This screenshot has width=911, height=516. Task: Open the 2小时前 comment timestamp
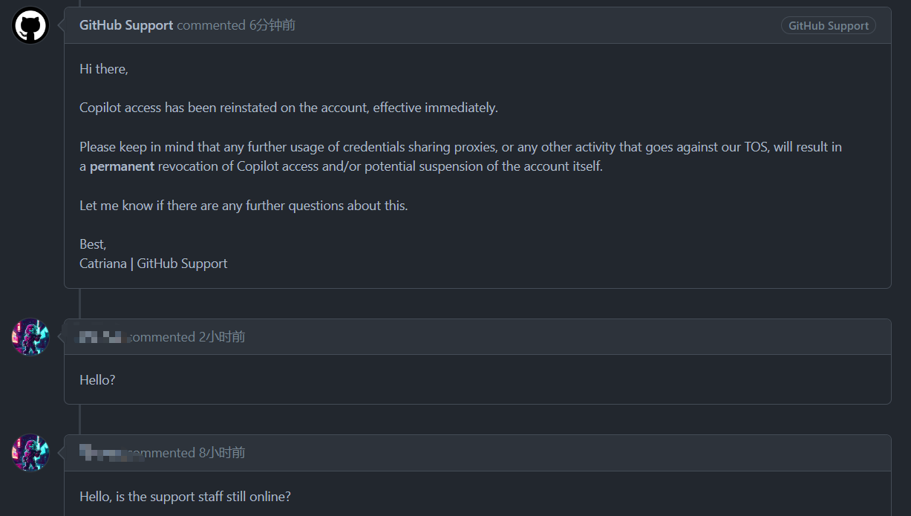pyautogui.click(x=222, y=337)
